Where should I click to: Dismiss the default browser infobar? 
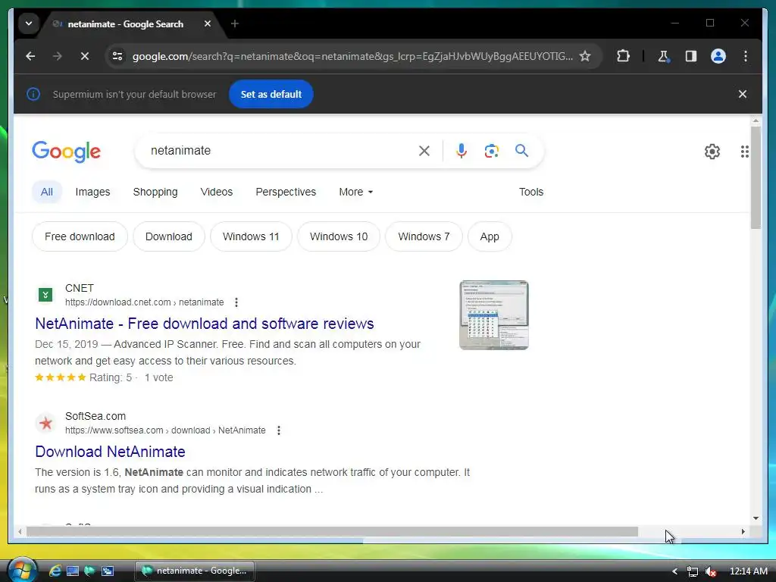(x=743, y=94)
